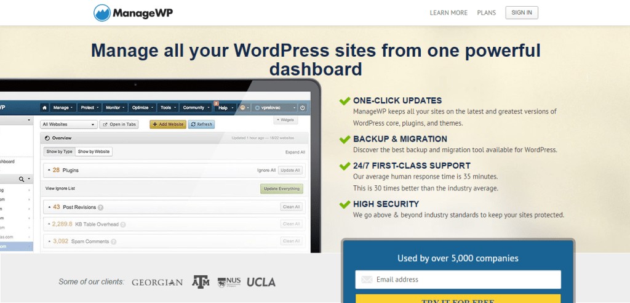
Task: Click green checkmark beside One-Click Updates
Action: tap(345, 100)
